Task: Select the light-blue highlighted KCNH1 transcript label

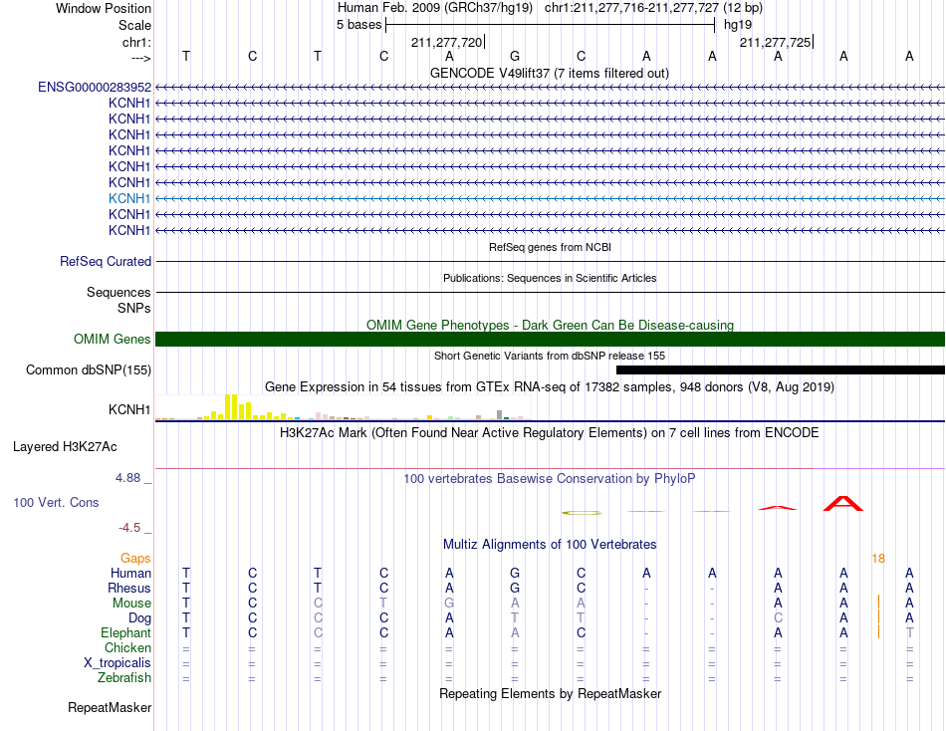Action: pyautogui.click(x=129, y=198)
